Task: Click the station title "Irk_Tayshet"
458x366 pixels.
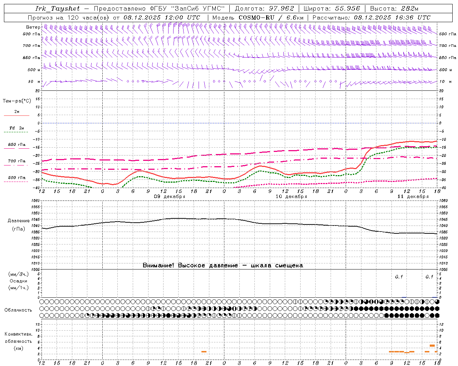Action: (58, 9)
